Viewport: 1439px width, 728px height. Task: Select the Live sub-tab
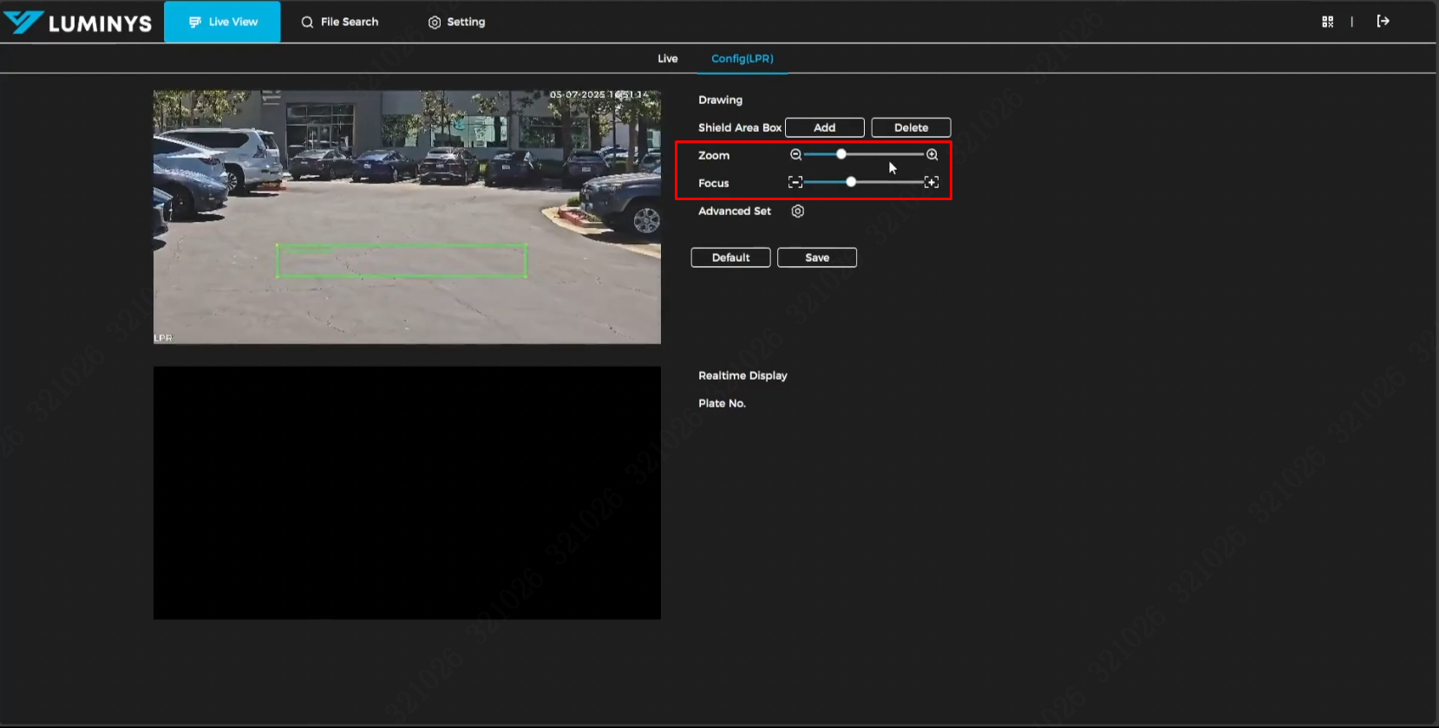[667, 58]
